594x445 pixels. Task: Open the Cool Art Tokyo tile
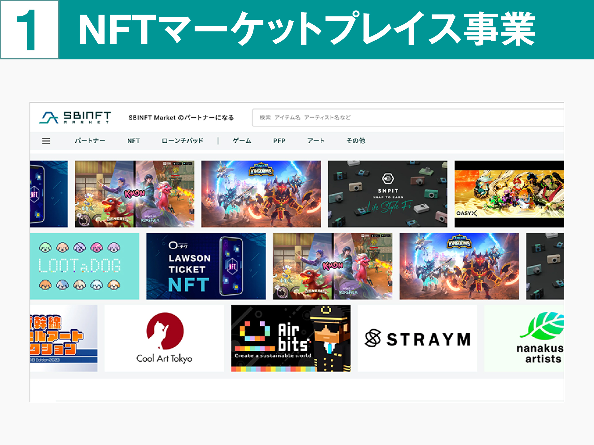[164, 338]
